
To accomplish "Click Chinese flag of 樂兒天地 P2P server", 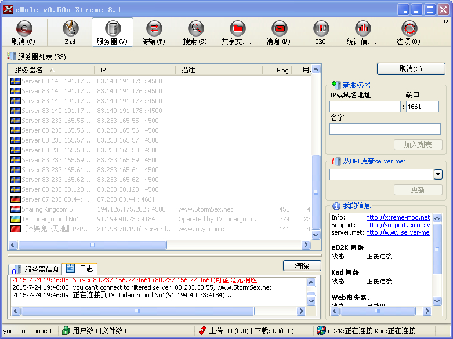I will 16,229.
